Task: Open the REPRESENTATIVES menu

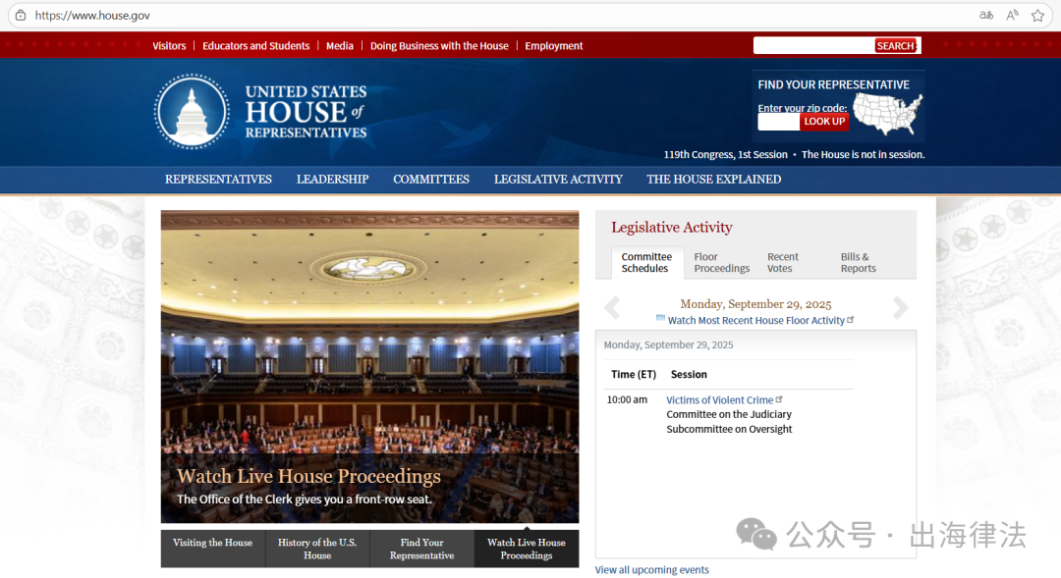Action: tap(218, 180)
